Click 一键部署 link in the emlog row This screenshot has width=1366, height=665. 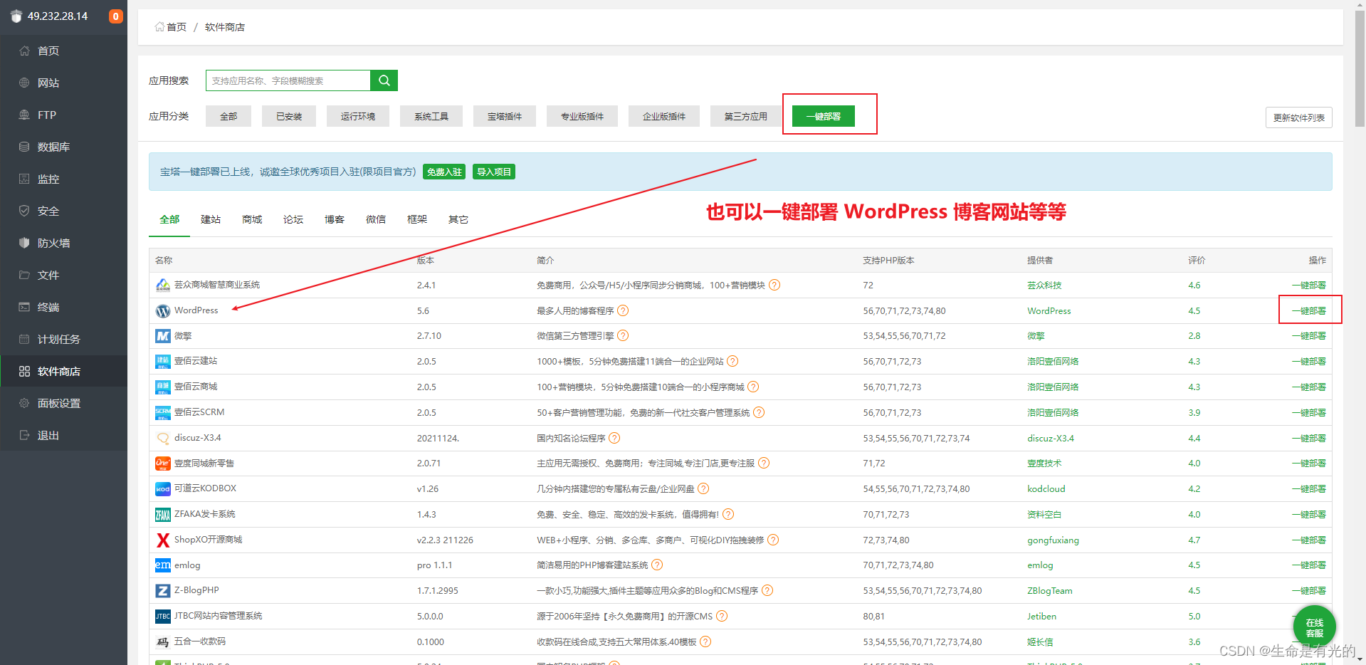(1309, 565)
